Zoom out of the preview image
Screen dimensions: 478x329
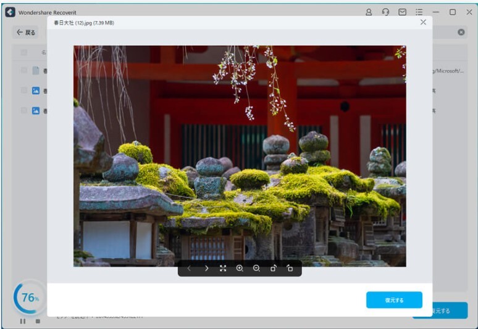[256, 269]
